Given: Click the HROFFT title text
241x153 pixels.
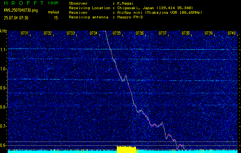Looking at the screenshot, I should coord(24,3).
